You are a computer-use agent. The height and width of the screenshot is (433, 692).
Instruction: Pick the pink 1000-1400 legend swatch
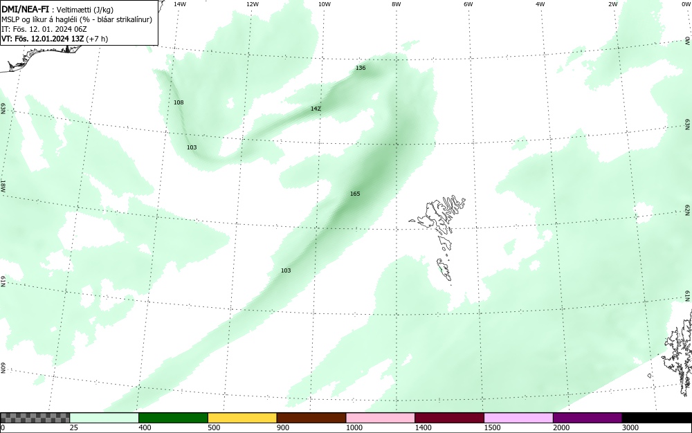[x=381, y=418]
